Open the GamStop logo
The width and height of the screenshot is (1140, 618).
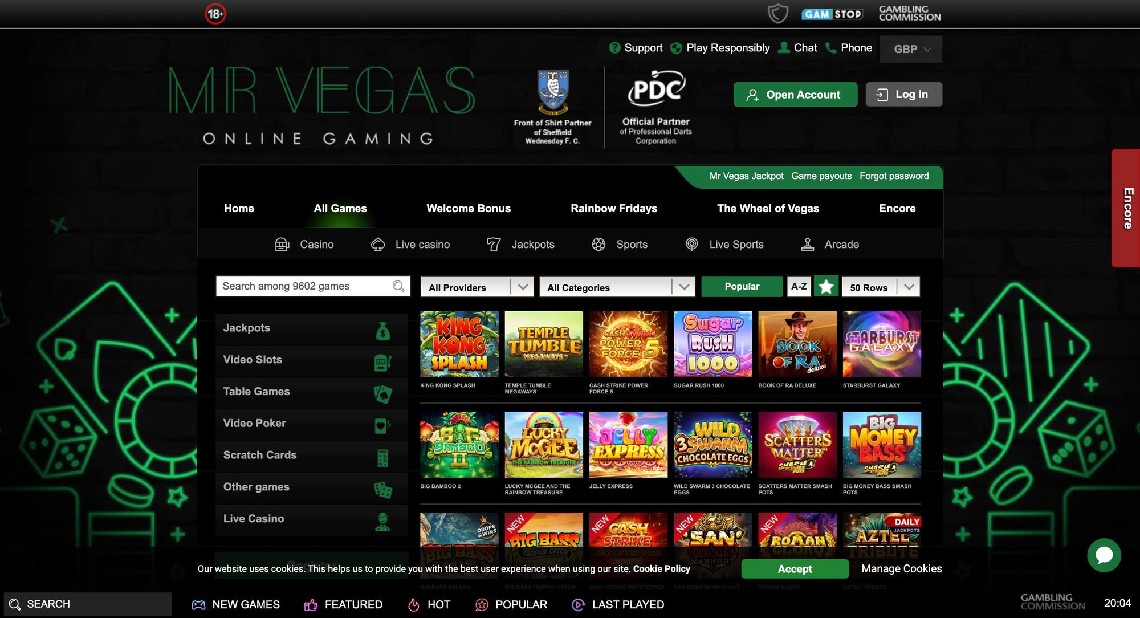tap(832, 14)
